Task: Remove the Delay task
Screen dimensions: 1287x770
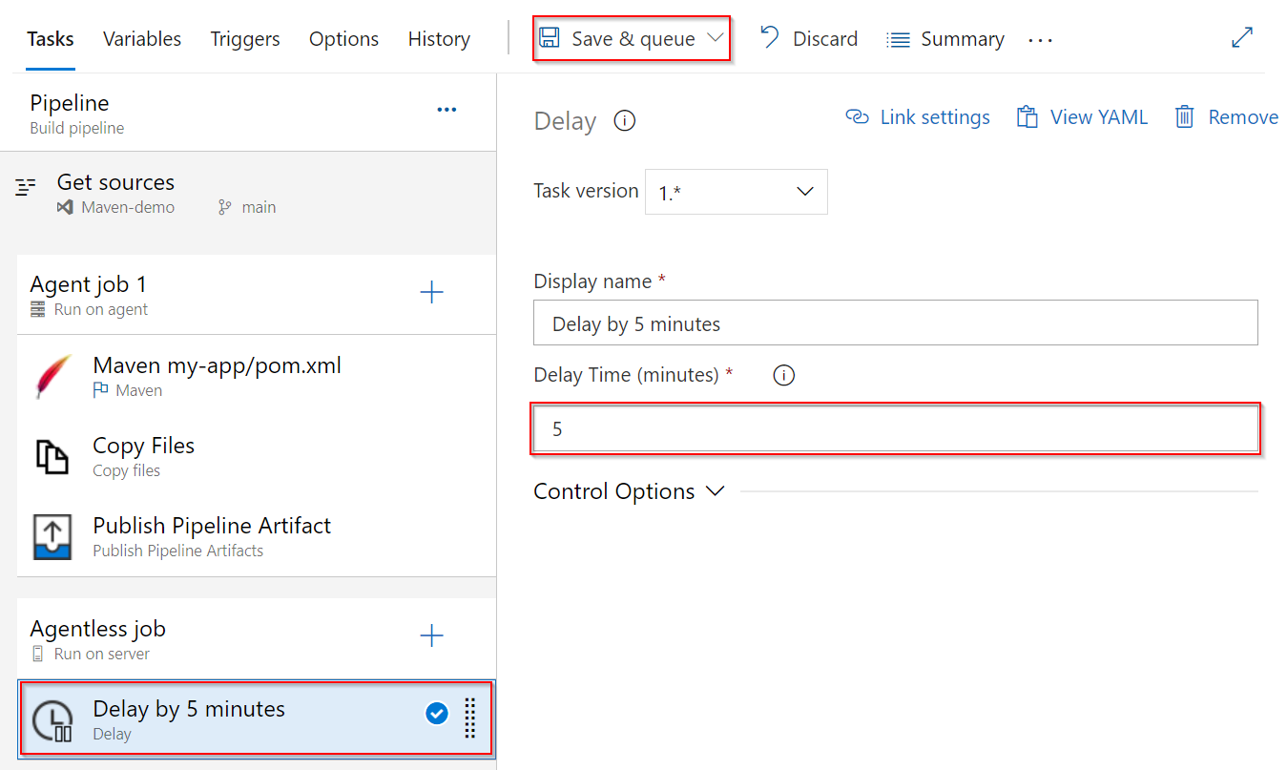Action: pyautogui.click(x=1226, y=117)
